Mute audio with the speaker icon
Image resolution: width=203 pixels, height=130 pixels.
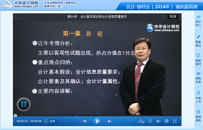tap(158, 121)
